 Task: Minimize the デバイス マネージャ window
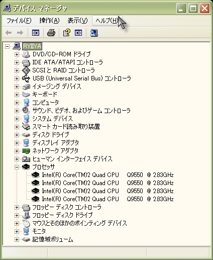pyautogui.click(x=181, y=8)
